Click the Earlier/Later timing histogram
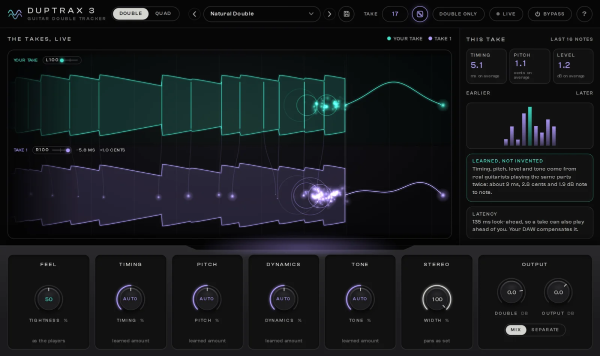This screenshot has height=356, width=600. coord(530,126)
